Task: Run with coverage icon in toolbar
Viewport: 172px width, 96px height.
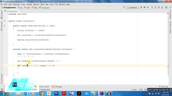Action: click(x=148, y=7)
